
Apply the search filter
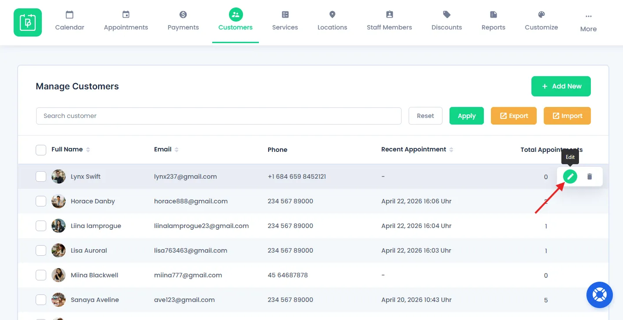tap(467, 116)
